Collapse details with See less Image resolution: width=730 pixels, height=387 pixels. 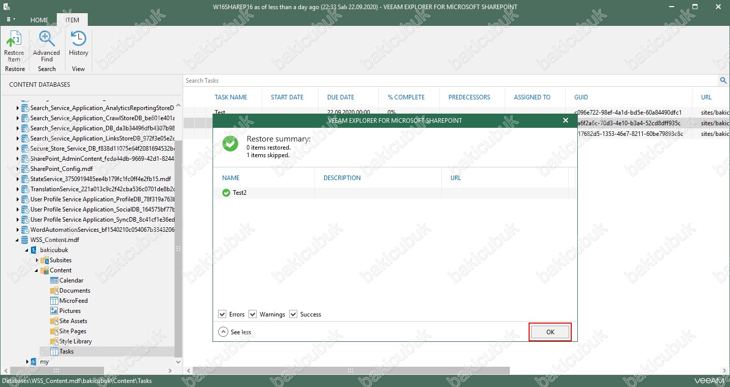point(235,332)
